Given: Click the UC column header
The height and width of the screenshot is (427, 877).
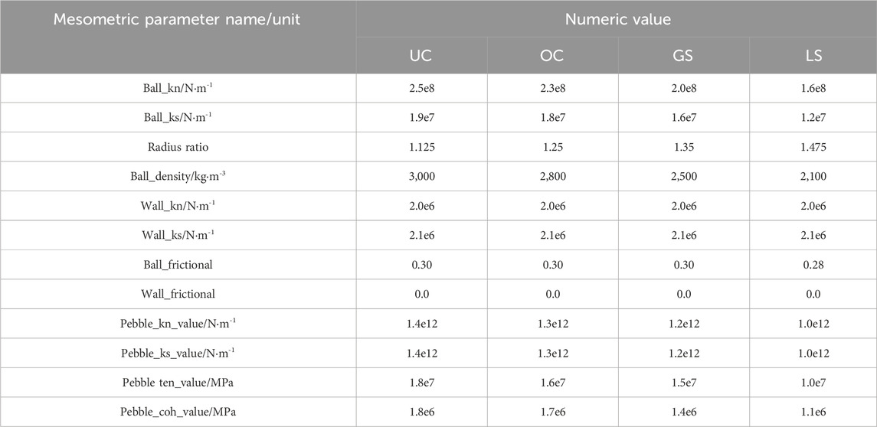Looking at the screenshot, I should (x=421, y=56).
